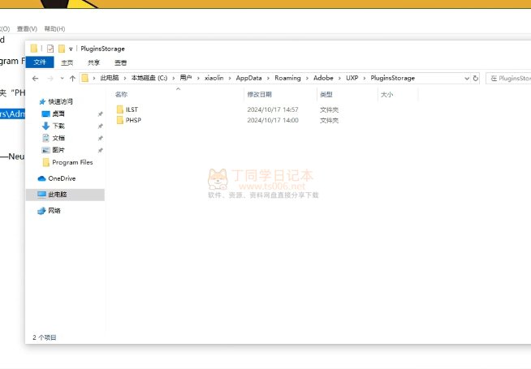Click pin icon beside 下载
Screen dimensions: 531x369
click(x=100, y=127)
